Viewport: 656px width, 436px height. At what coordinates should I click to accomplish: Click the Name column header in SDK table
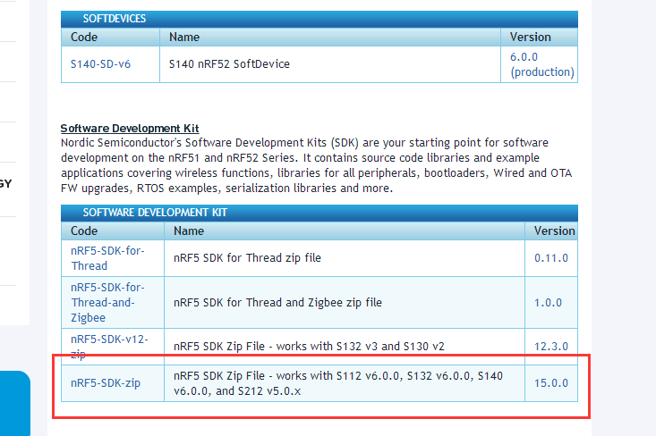pyautogui.click(x=189, y=231)
